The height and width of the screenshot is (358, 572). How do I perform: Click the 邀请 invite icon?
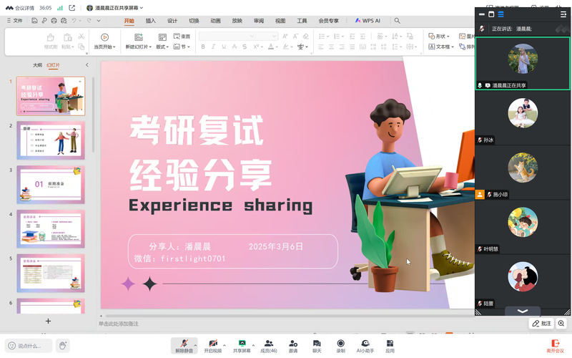293,344
